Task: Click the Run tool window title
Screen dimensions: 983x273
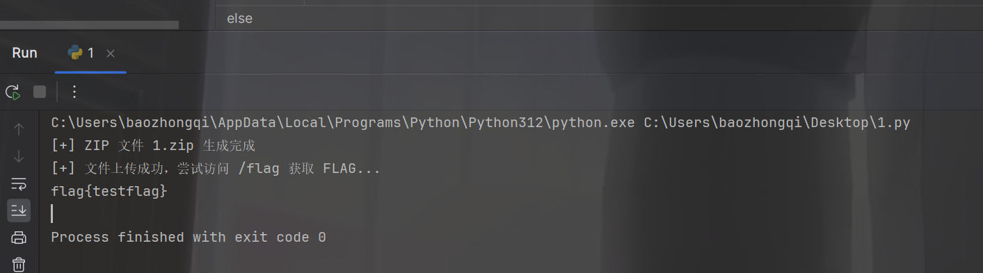Action: pos(24,53)
